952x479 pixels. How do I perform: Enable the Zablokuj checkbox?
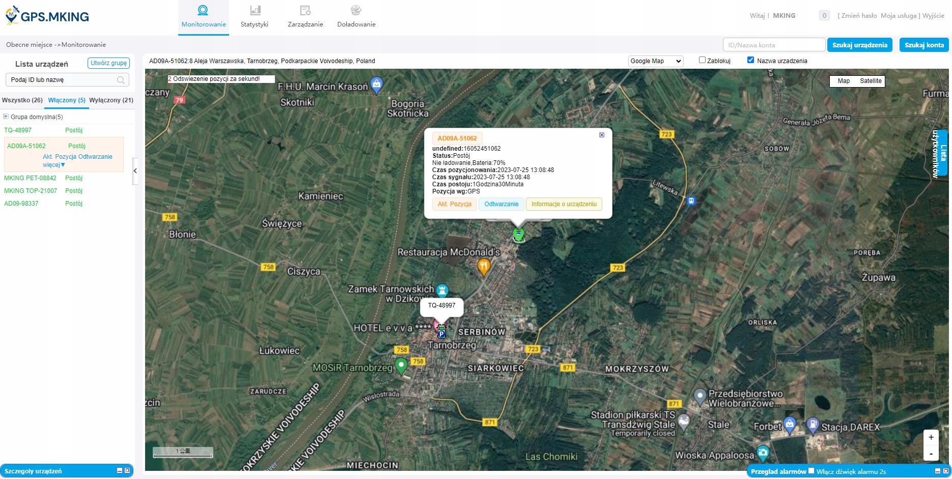[x=702, y=60]
